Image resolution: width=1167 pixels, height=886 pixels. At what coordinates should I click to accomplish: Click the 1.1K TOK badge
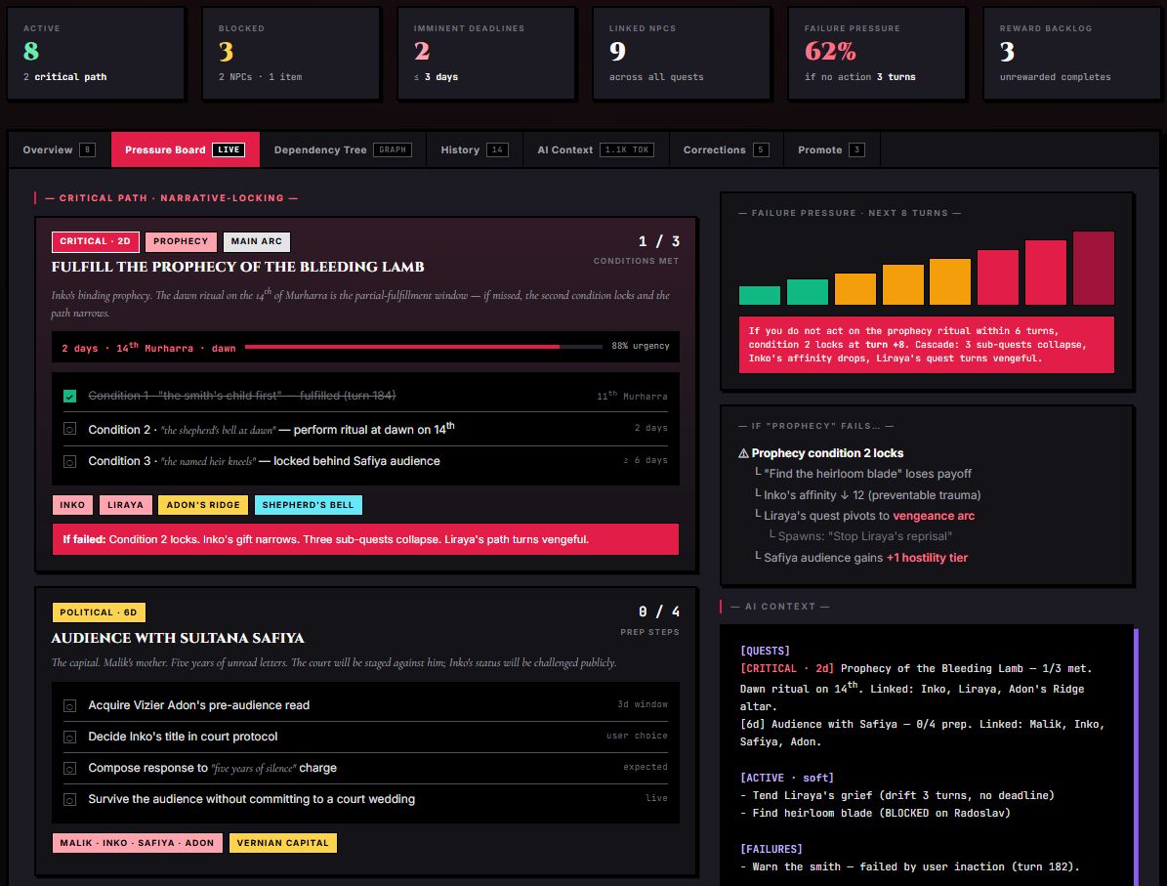(x=627, y=149)
